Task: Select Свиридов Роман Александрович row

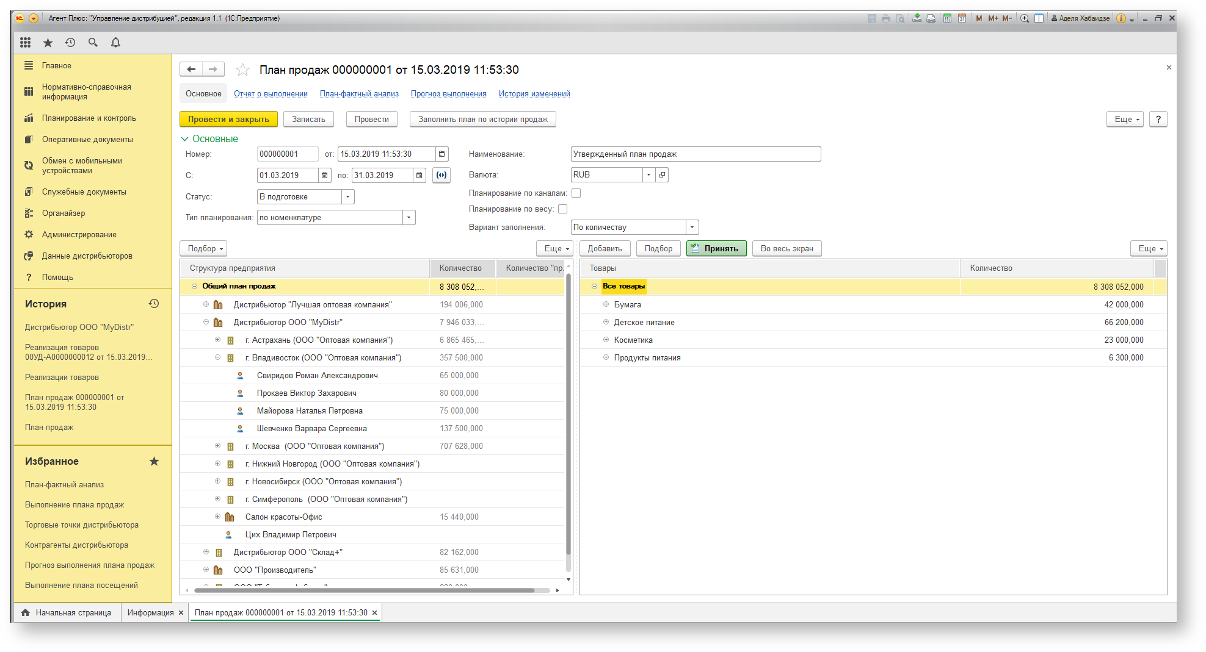Action: tap(372, 375)
